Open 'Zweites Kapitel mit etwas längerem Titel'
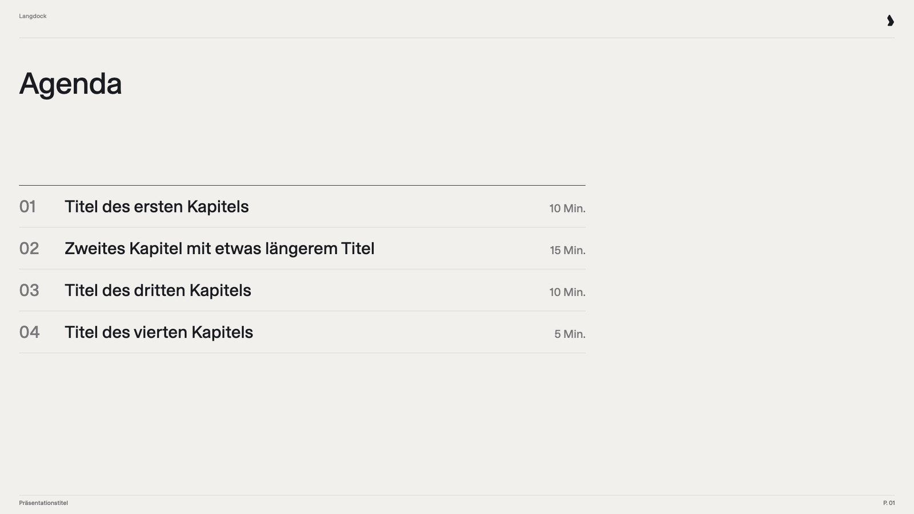Viewport: 914px width, 514px height. pyautogui.click(x=219, y=248)
